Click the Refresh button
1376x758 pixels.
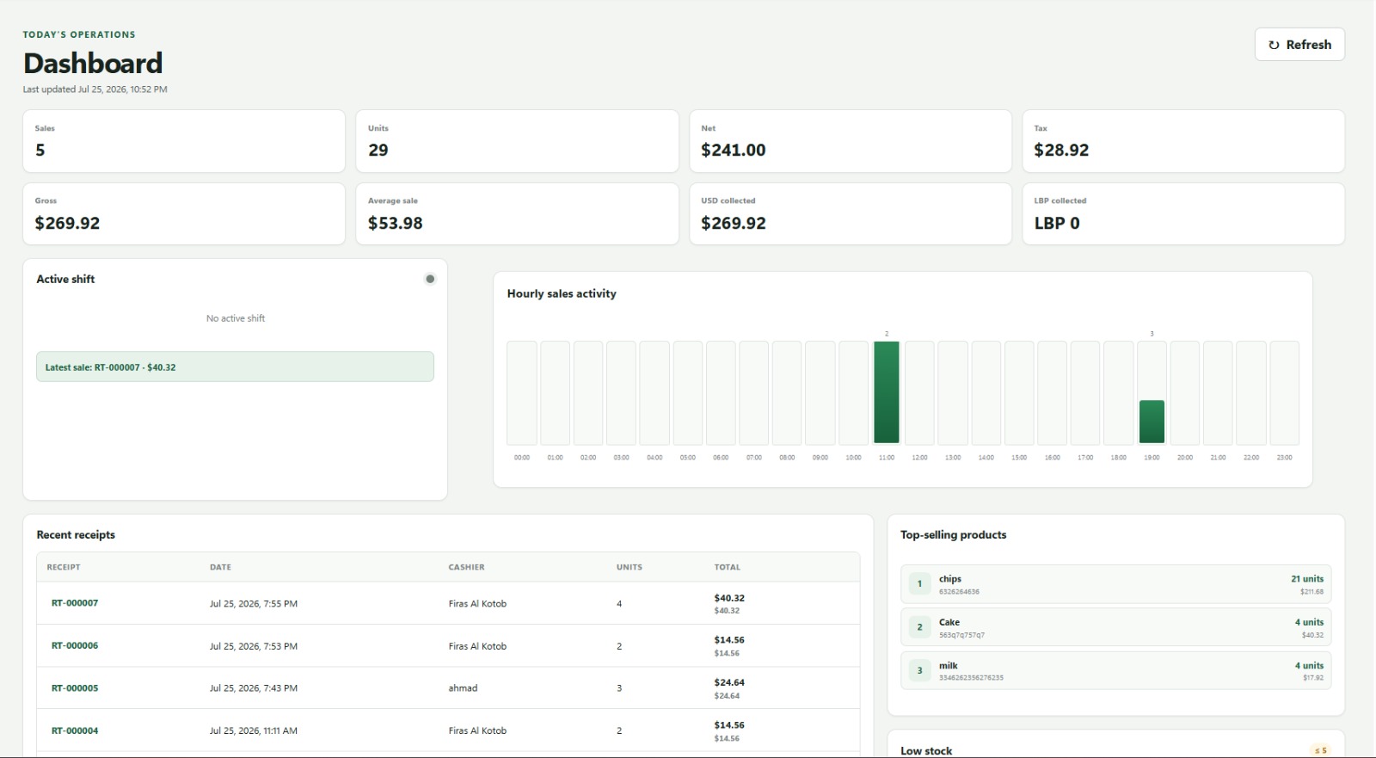1299,45
